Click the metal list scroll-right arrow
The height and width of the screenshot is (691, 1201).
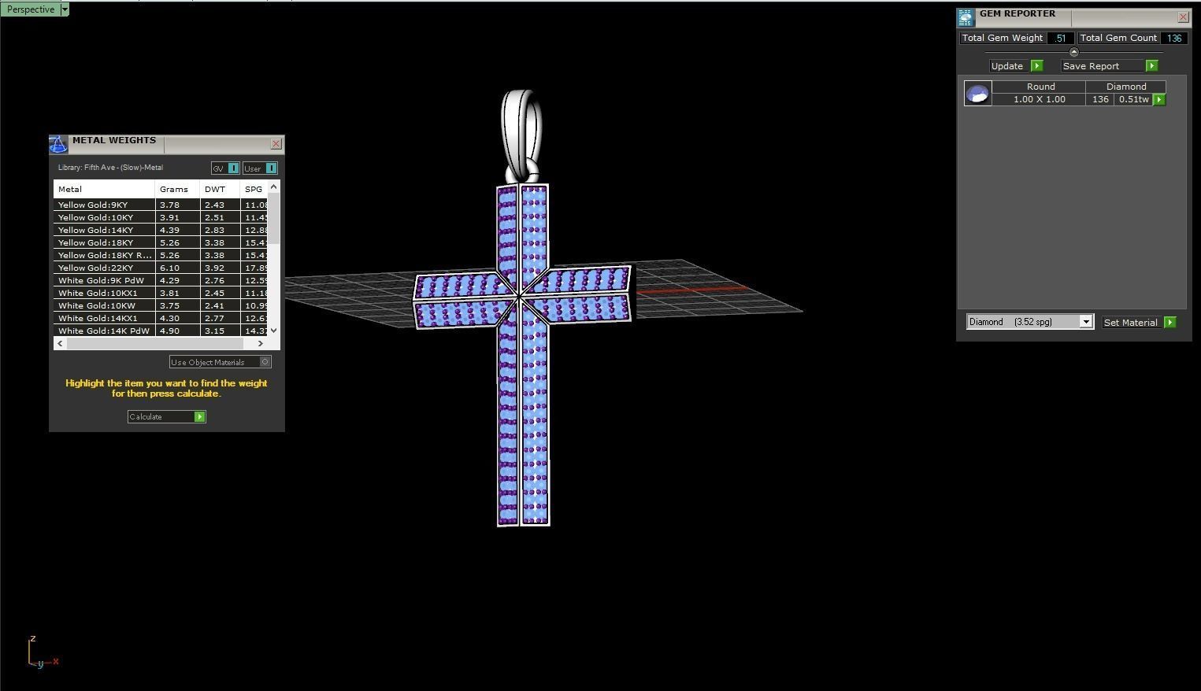click(261, 343)
